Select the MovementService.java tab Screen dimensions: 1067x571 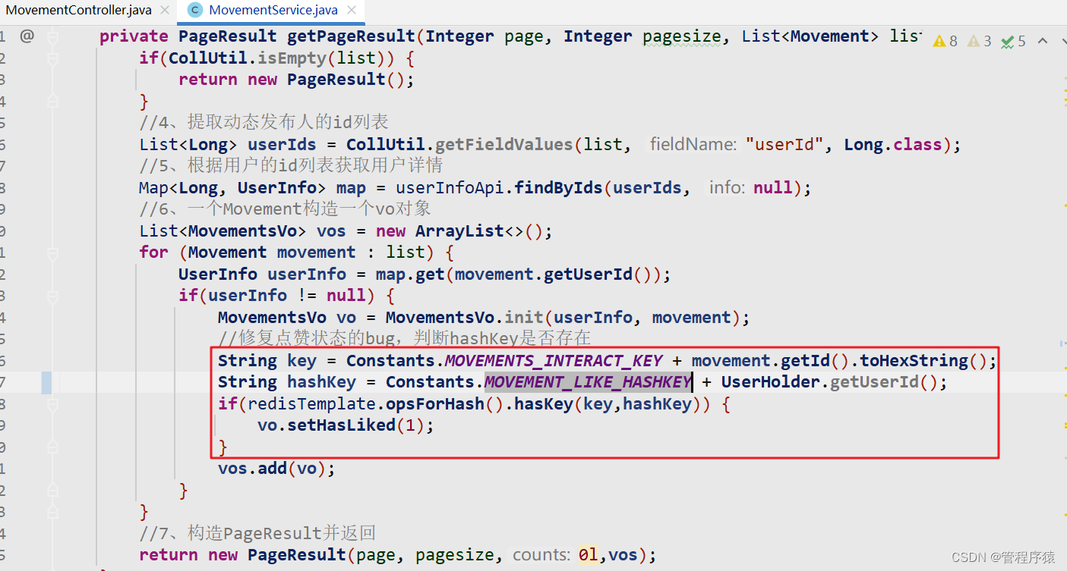pyautogui.click(x=273, y=11)
